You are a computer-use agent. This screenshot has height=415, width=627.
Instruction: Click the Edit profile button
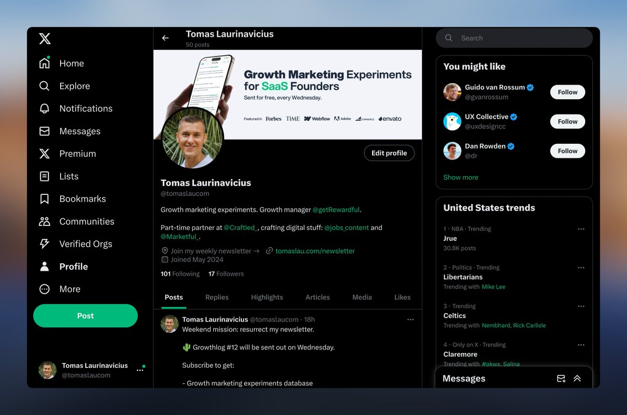pyautogui.click(x=389, y=153)
